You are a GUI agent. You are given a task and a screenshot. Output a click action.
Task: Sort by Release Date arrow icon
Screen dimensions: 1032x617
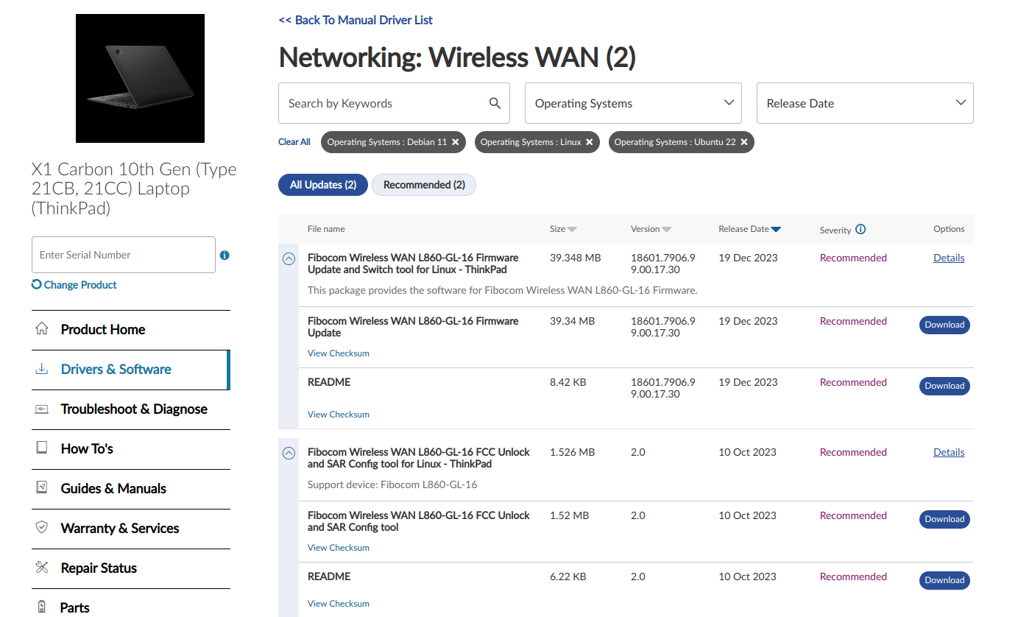(776, 230)
